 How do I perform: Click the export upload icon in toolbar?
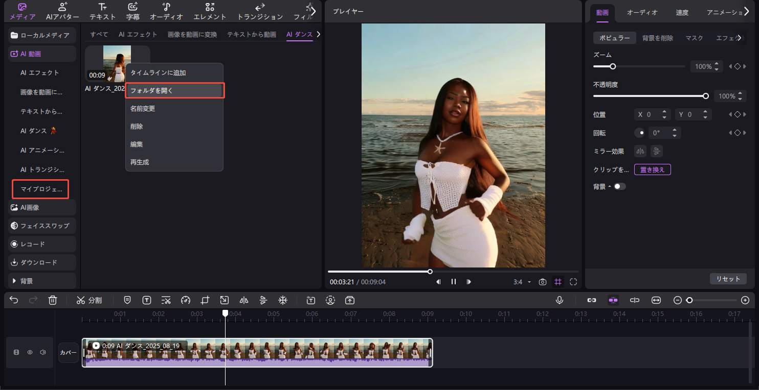click(350, 300)
